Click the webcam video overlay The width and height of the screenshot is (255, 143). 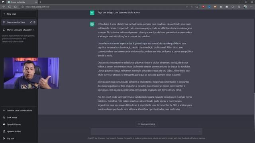pos(31,73)
